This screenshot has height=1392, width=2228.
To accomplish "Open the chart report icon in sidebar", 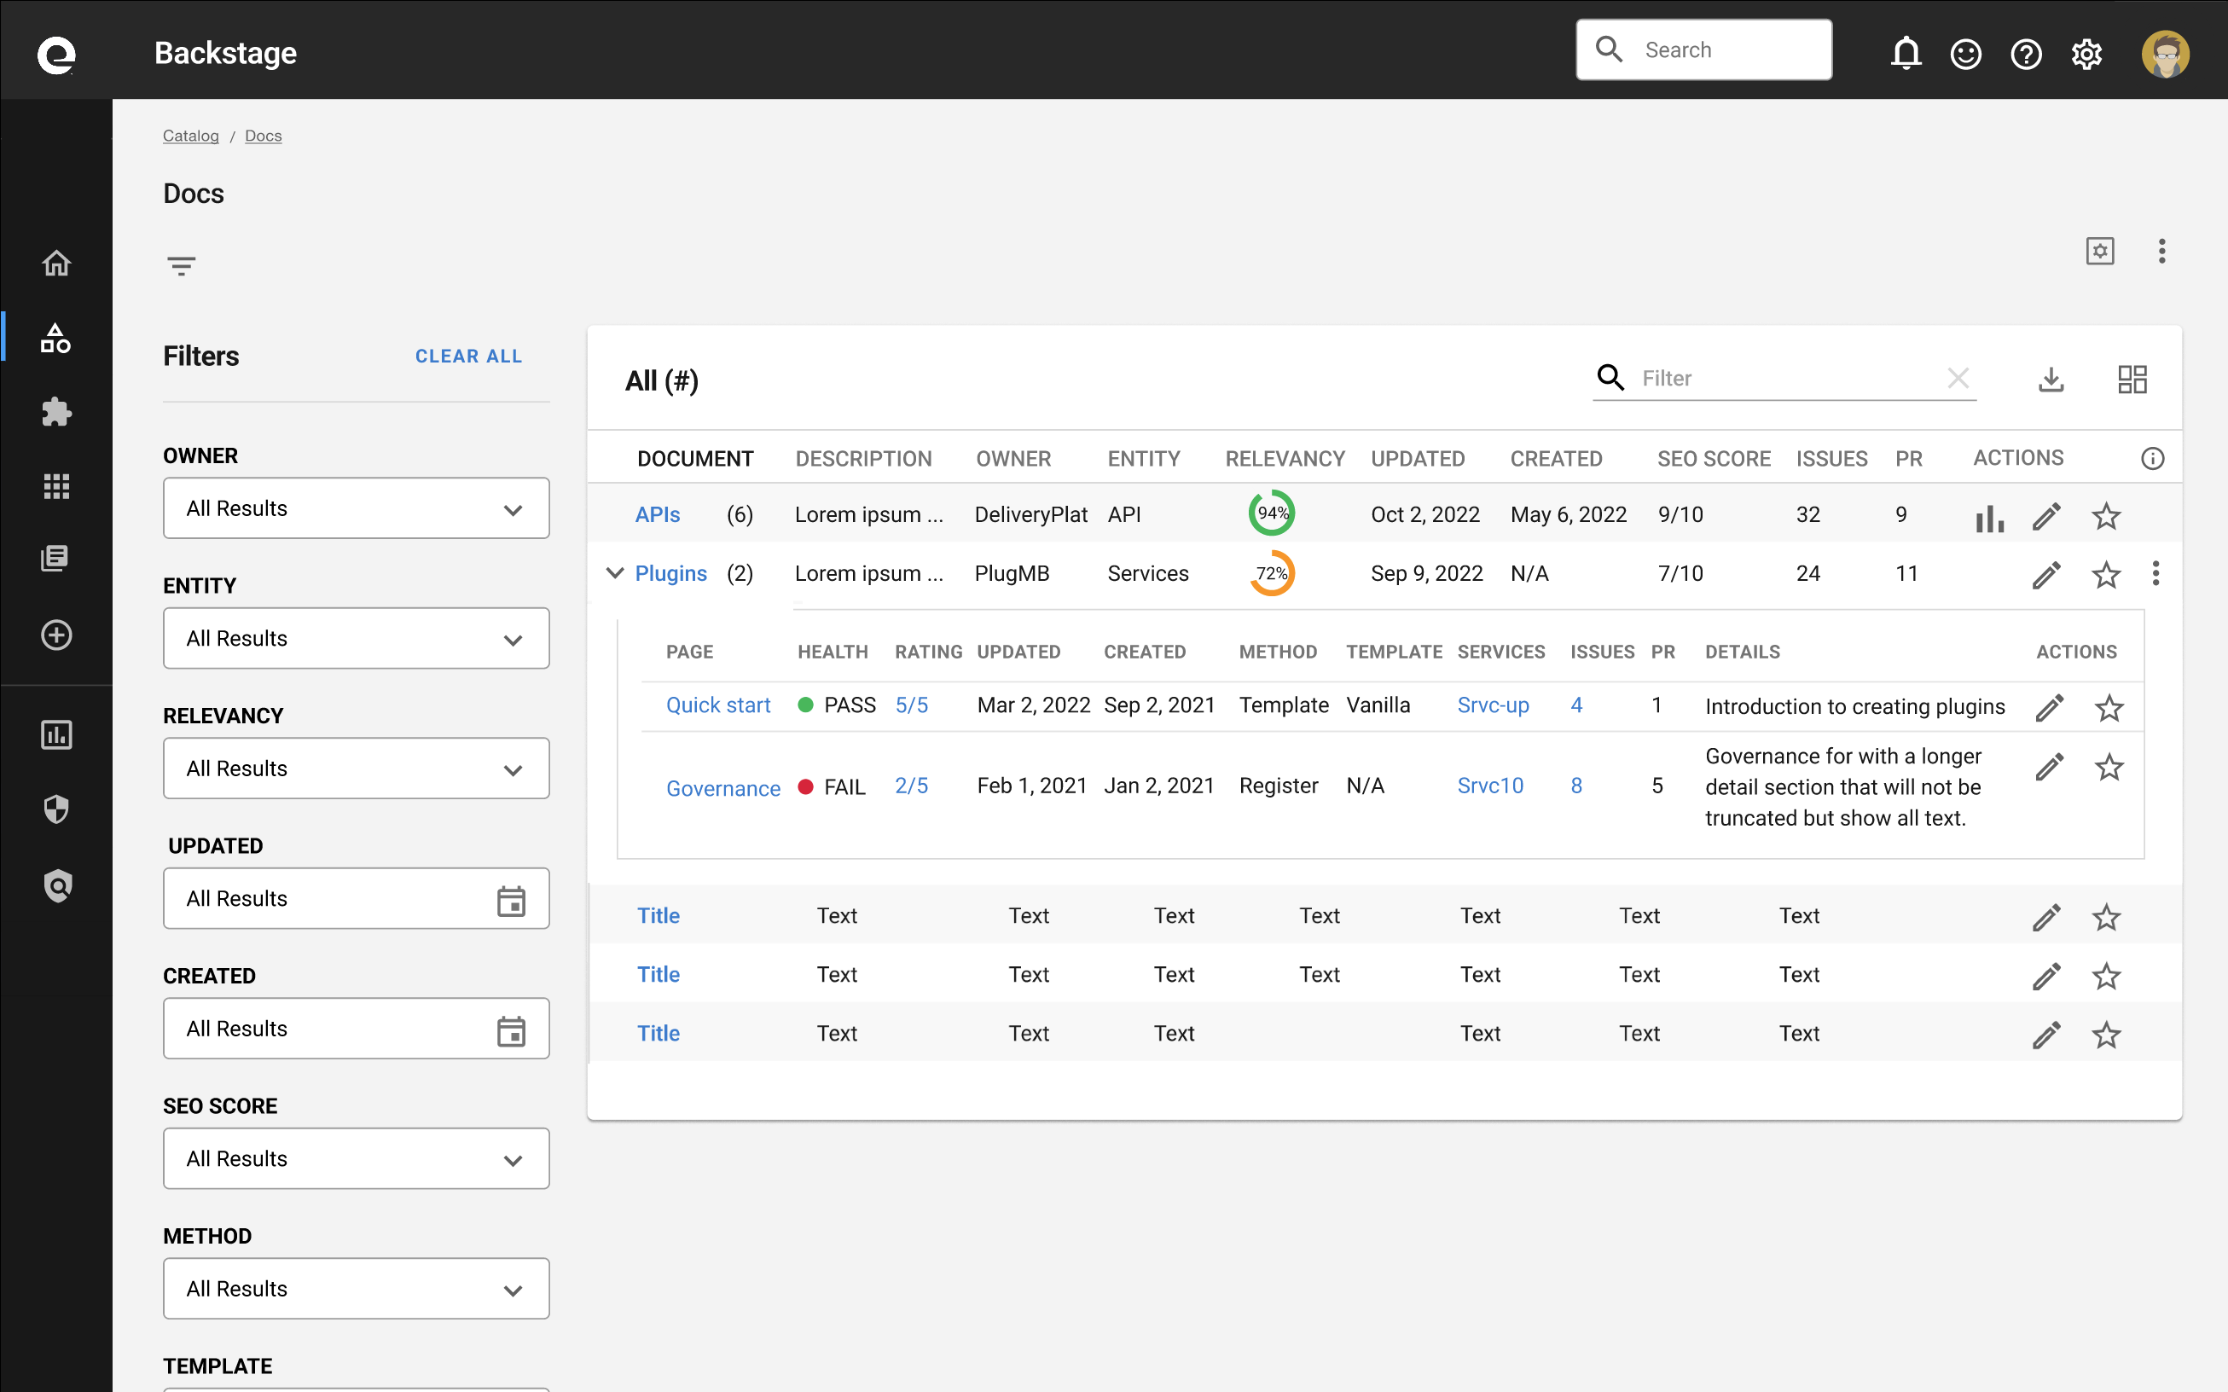I will tap(56, 735).
